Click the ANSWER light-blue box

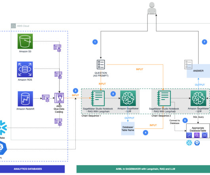pos(199,71)
